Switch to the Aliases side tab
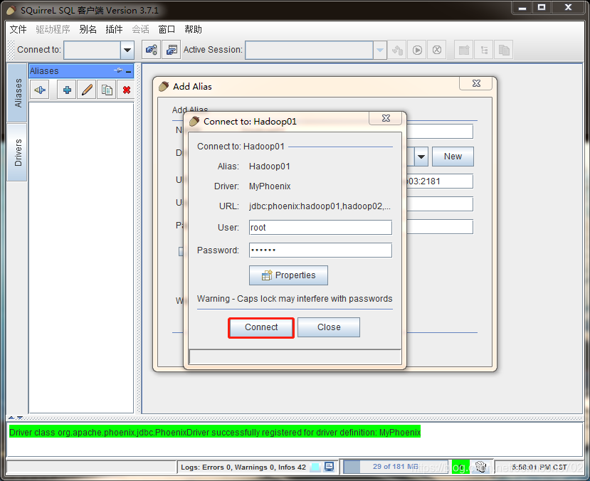Viewport: 590px width, 481px height. pos(17,93)
